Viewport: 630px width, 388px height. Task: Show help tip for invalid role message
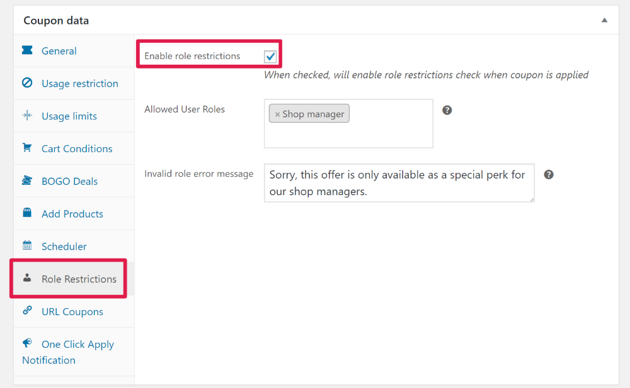coord(549,175)
